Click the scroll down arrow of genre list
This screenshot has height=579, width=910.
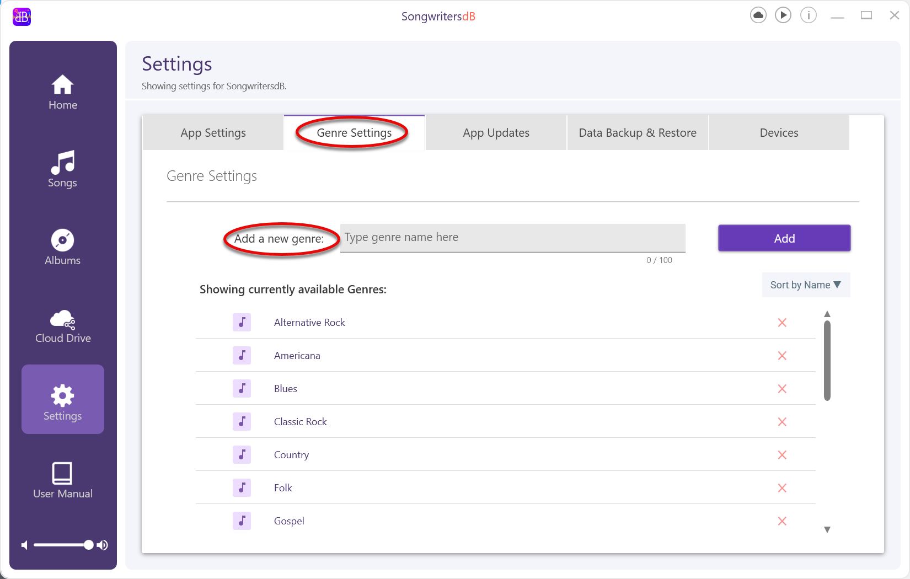tap(827, 529)
